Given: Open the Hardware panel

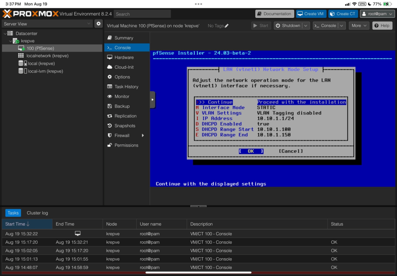Looking at the screenshot, I should [x=124, y=57].
